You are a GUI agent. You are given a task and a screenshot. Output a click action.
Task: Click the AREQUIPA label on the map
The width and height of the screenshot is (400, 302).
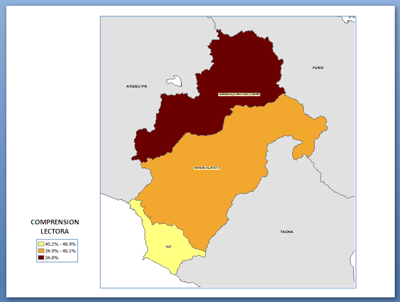coord(137,86)
